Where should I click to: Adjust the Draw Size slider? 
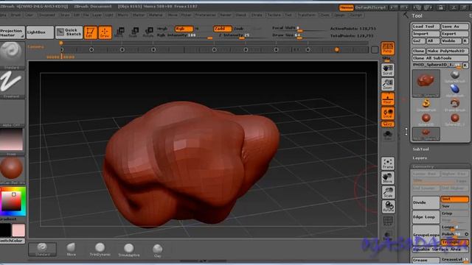tap(298, 35)
